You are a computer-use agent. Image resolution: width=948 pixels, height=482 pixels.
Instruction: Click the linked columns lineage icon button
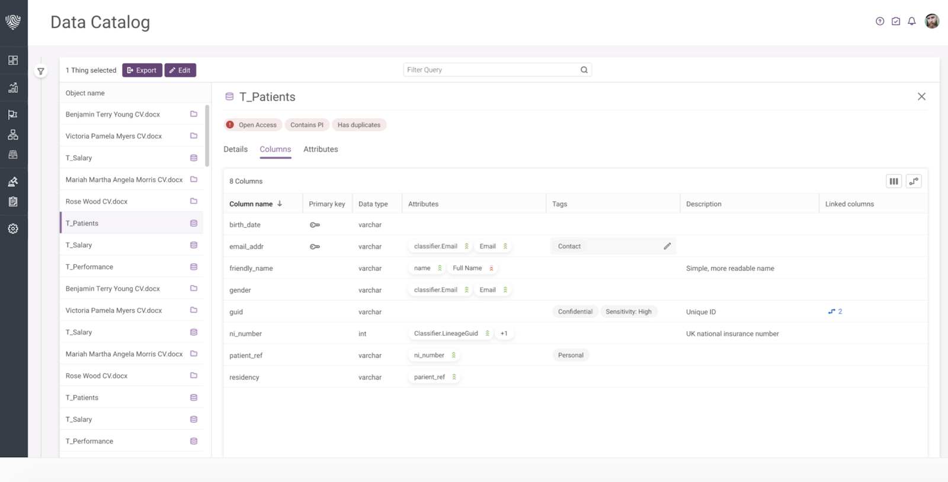(x=914, y=182)
